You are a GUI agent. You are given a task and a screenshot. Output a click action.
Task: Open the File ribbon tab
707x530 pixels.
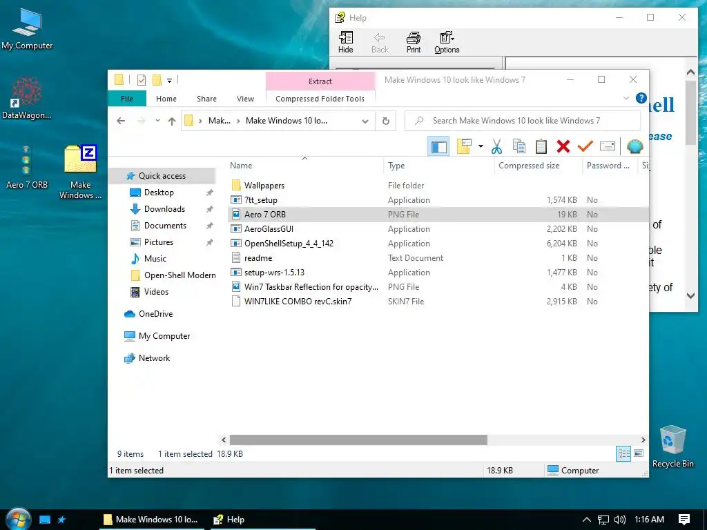point(127,98)
